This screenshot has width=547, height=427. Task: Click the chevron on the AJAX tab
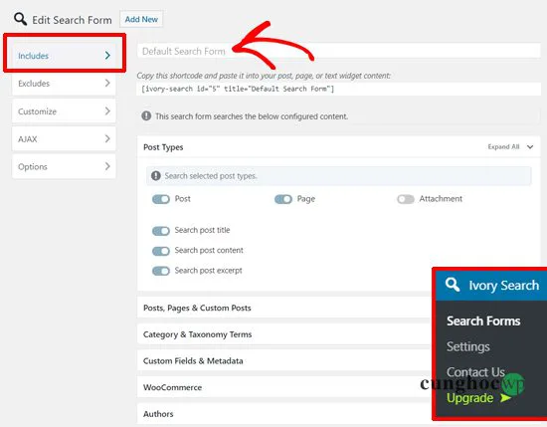click(107, 138)
